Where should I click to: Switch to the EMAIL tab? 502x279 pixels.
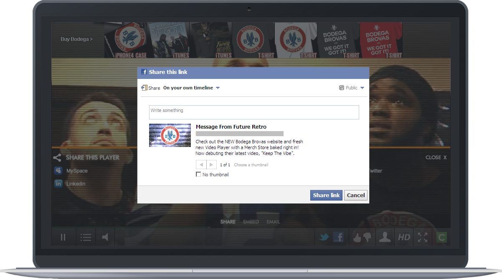[x=273, y=222]
